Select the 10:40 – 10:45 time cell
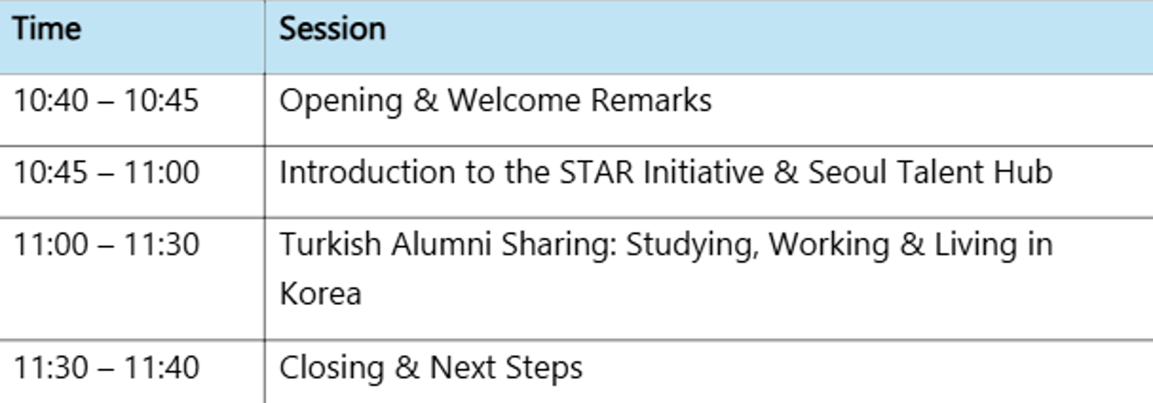Viewport: 1153px width, 403px height. (x=106, y=101)
